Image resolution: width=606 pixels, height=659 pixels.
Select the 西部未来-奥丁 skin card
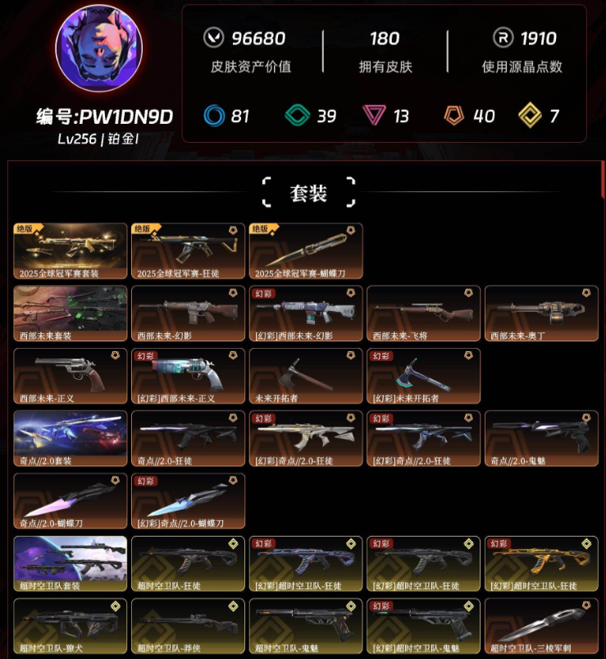(x=541, y=313)
